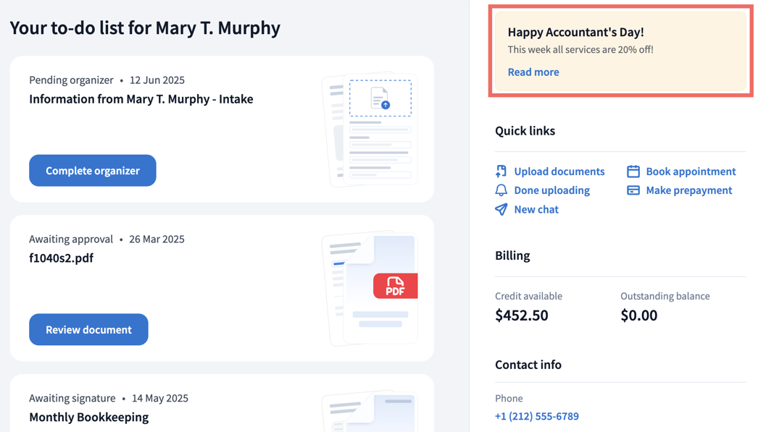Open the Monthly Bookkeeping task title
This screenshot has height=432, width=758.
pyautogui.click(x=89, y=417)
